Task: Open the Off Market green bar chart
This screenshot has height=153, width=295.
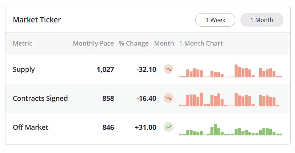Action: (x=231, y=129)
